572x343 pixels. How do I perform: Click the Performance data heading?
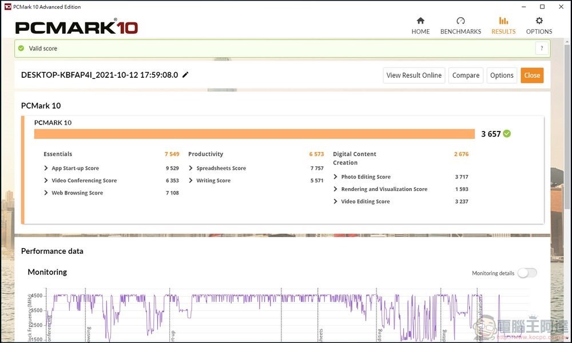coord(52,251)
